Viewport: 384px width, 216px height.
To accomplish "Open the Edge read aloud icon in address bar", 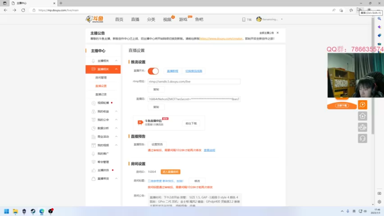I will (334, 10).
